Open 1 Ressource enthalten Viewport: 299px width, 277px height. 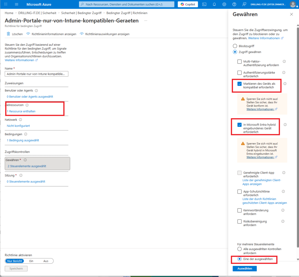click(21, 111)
